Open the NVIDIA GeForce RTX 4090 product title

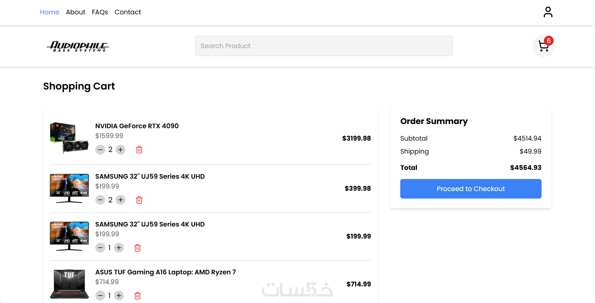point(137,126)
